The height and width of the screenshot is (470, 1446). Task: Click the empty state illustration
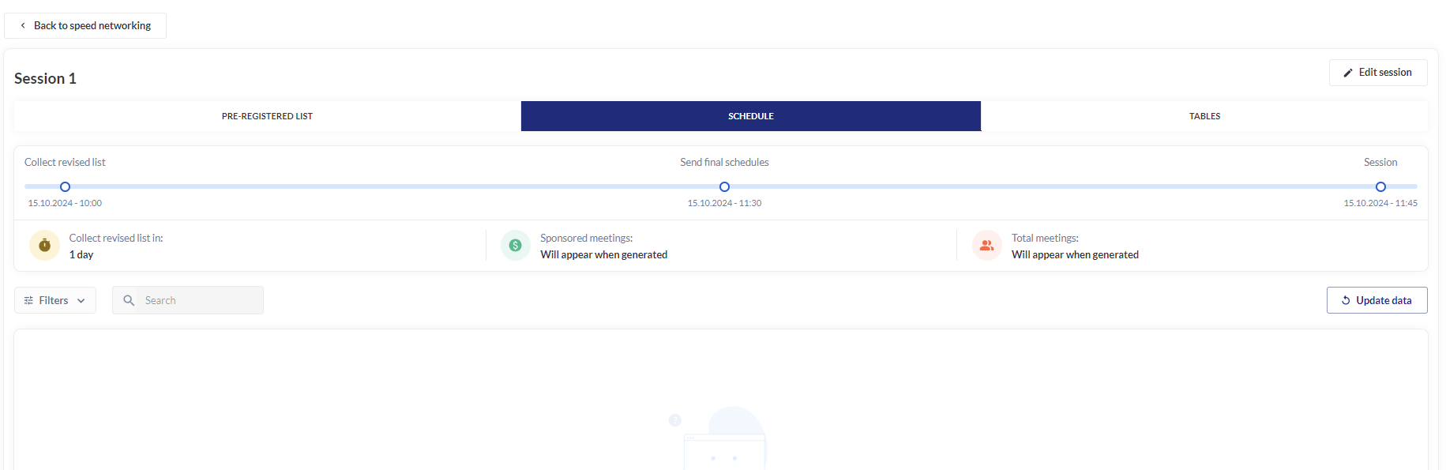click(x=723, y=438)
